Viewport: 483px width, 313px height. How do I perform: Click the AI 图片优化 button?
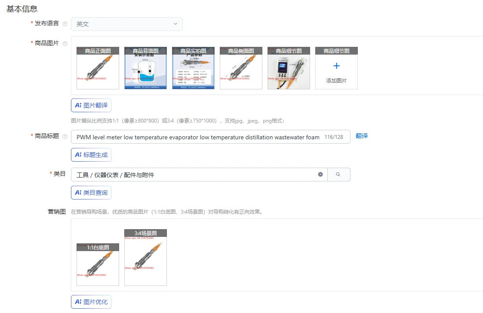pyautogui.click(x=91, y=301)
